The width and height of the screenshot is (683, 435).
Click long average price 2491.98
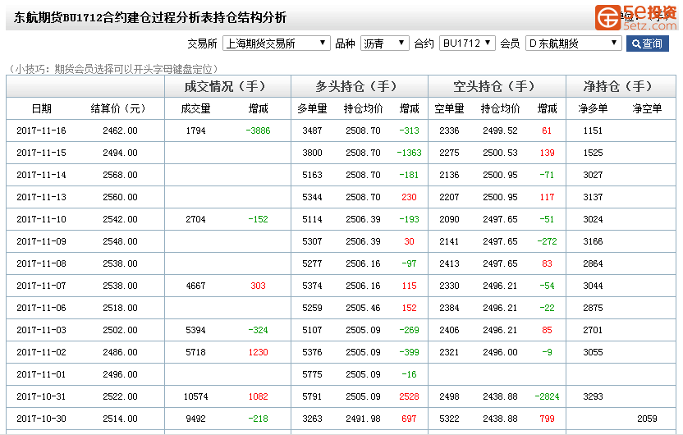click(x=363, y=419)
